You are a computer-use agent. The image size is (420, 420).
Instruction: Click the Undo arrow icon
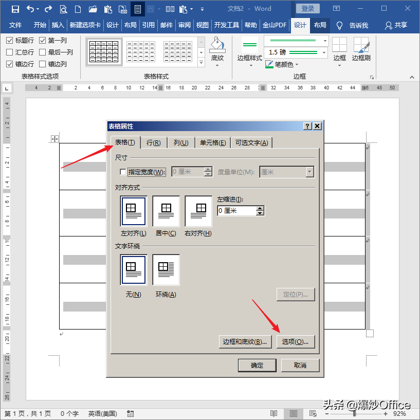point(30,9)
